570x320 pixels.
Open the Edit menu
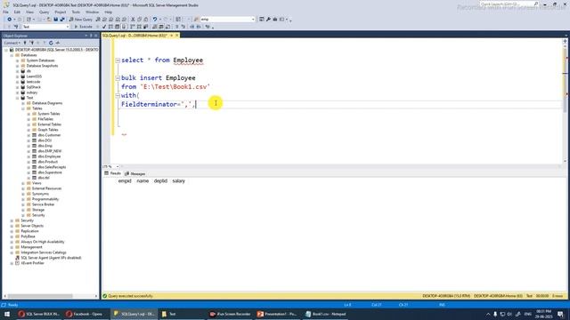pos(17,12)
